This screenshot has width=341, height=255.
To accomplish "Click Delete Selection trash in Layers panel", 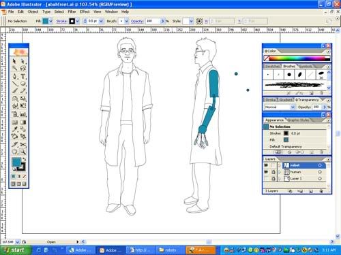I will 321,191.
